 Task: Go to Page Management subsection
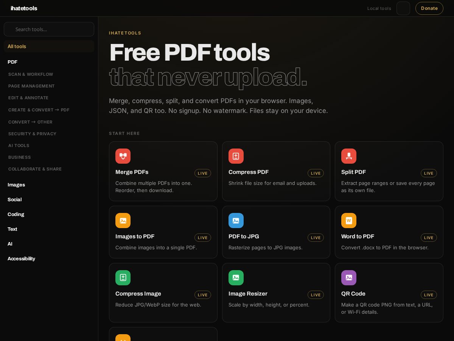31,86
